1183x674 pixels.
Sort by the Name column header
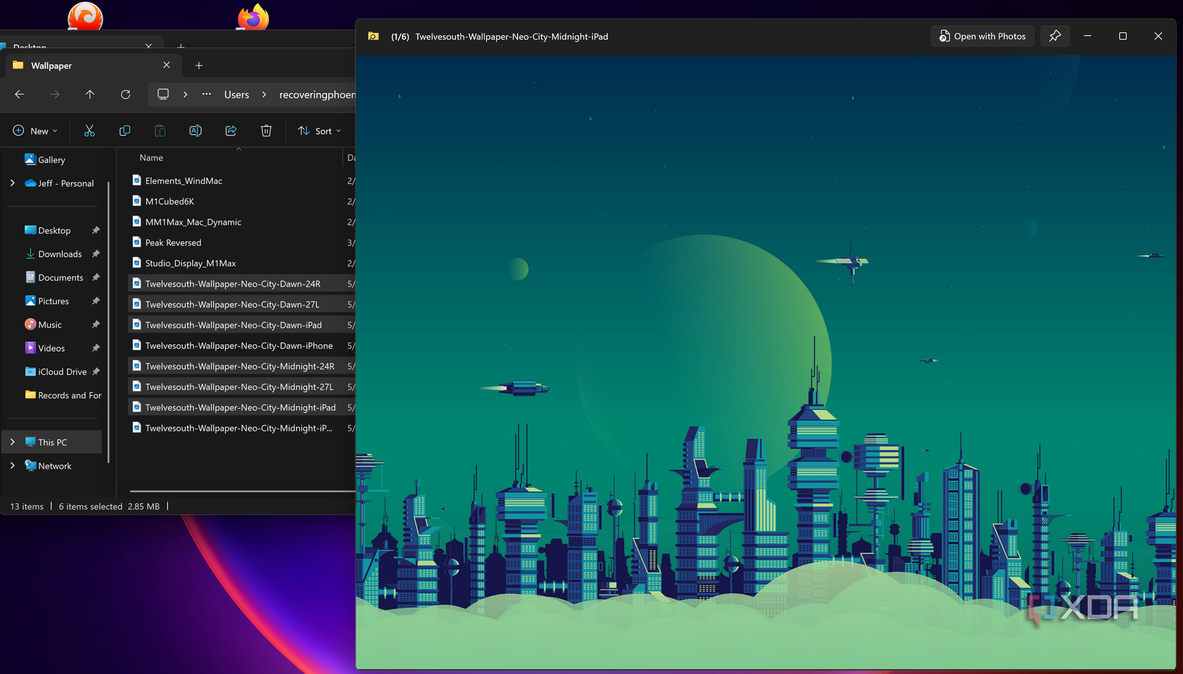pos(151,158)
